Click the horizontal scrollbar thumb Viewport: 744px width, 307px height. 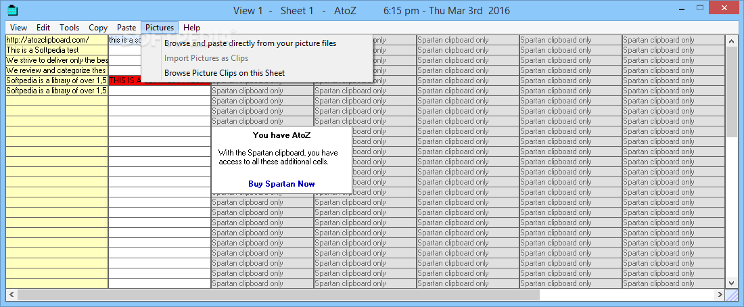[279, 295]
